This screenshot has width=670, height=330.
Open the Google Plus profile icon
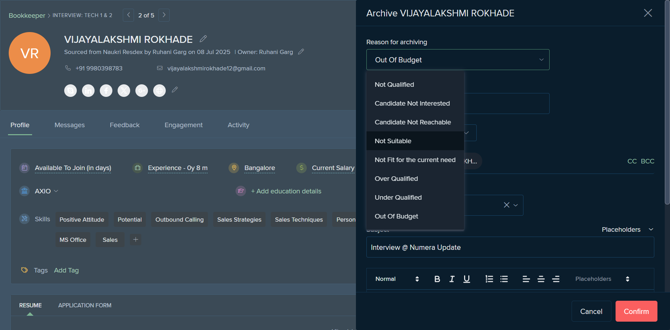[142, 91]
